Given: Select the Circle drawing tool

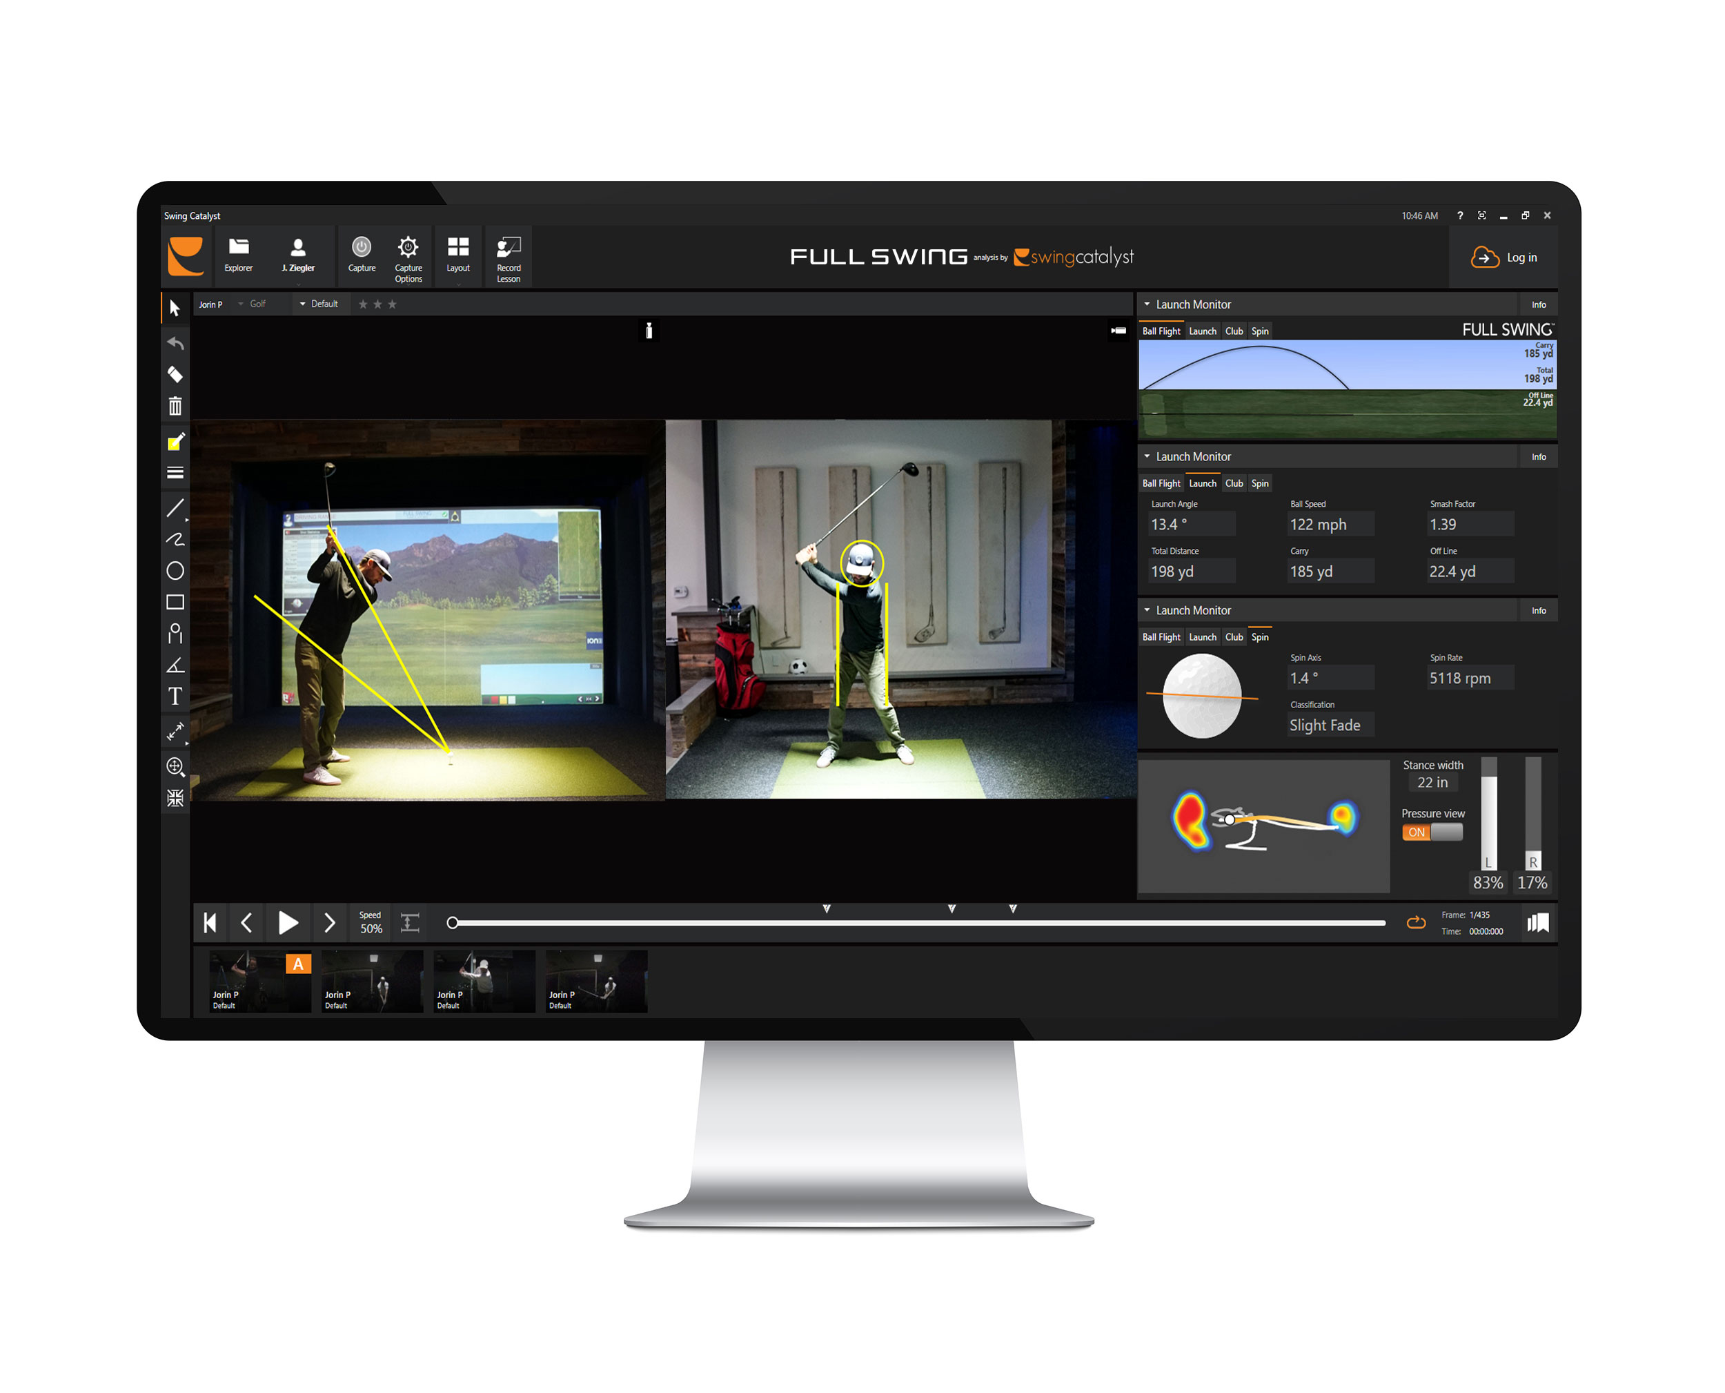Looking at the screenshot, I should [x=176, y=570].
